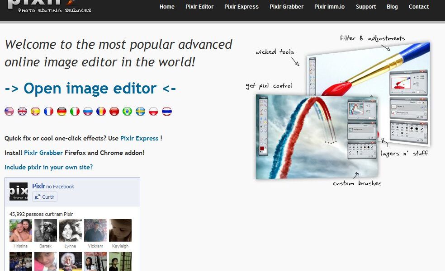445x271 pixels.
Task: Open 'Include pixlr in your own site?' link
Action: tap(48, 167)
